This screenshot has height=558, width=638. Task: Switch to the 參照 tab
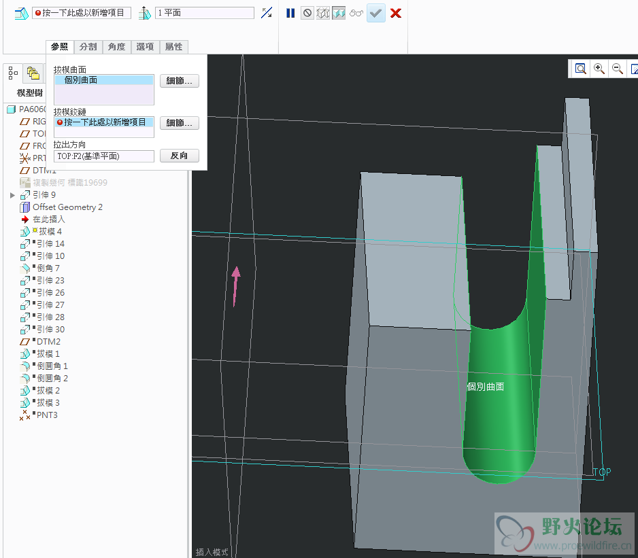click(x=59, y=47)
